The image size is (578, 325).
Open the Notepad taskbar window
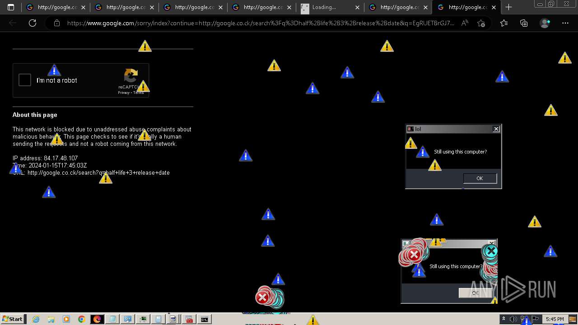pos(112,319)
